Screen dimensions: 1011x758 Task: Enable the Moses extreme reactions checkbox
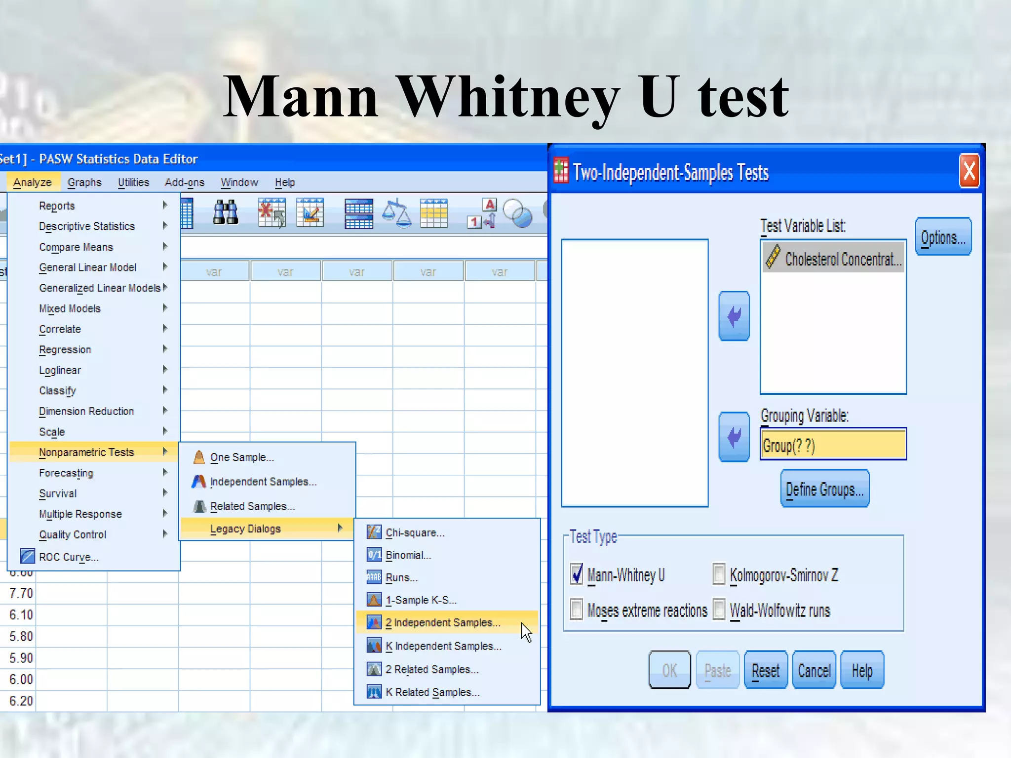coord(576,609)
